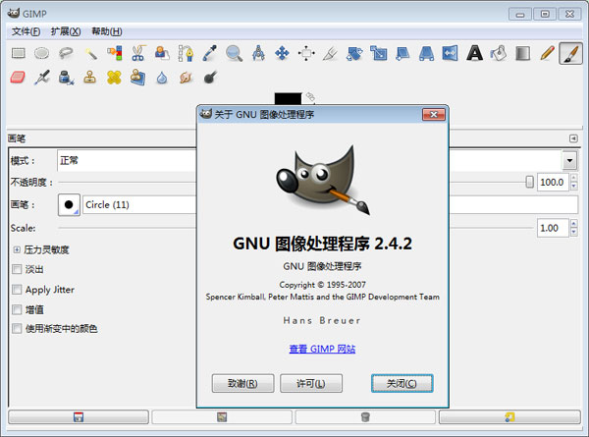
Task: Select the Dodge/Burn tool
Action: [210, 78]
